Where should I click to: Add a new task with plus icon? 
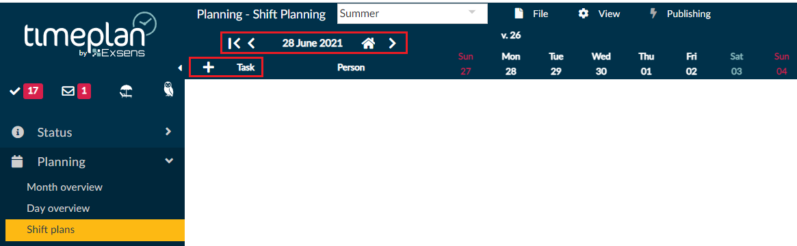pos(208,68)
